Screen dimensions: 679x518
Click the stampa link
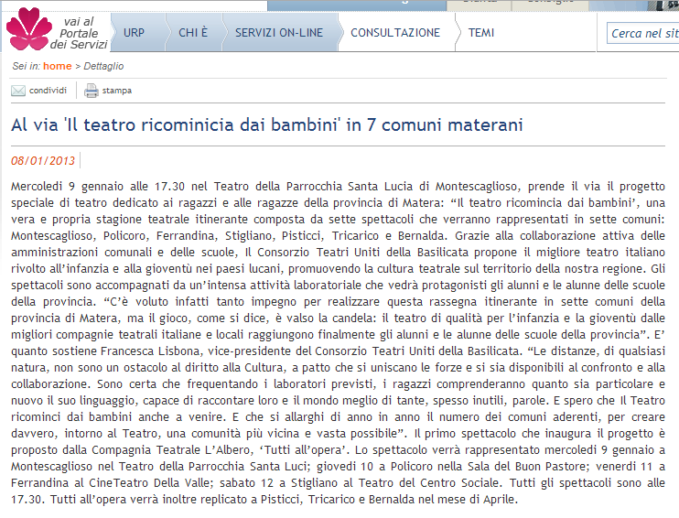pos(117,91)
